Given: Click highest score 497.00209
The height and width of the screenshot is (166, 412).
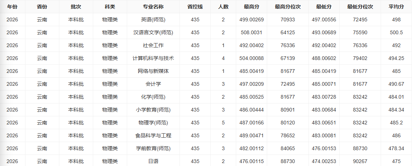Looking at the screenshot, I should 251,84.
